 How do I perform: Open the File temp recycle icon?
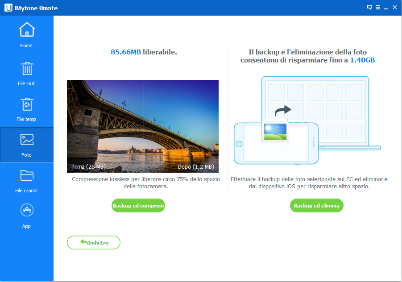[27, 105]
